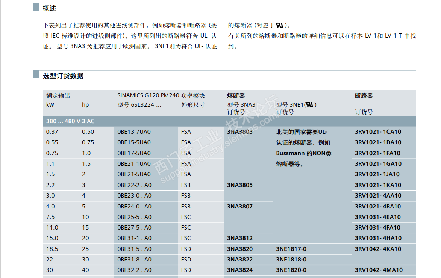Click FSA size in 0BE13-7UA0 row

[186, 132]
